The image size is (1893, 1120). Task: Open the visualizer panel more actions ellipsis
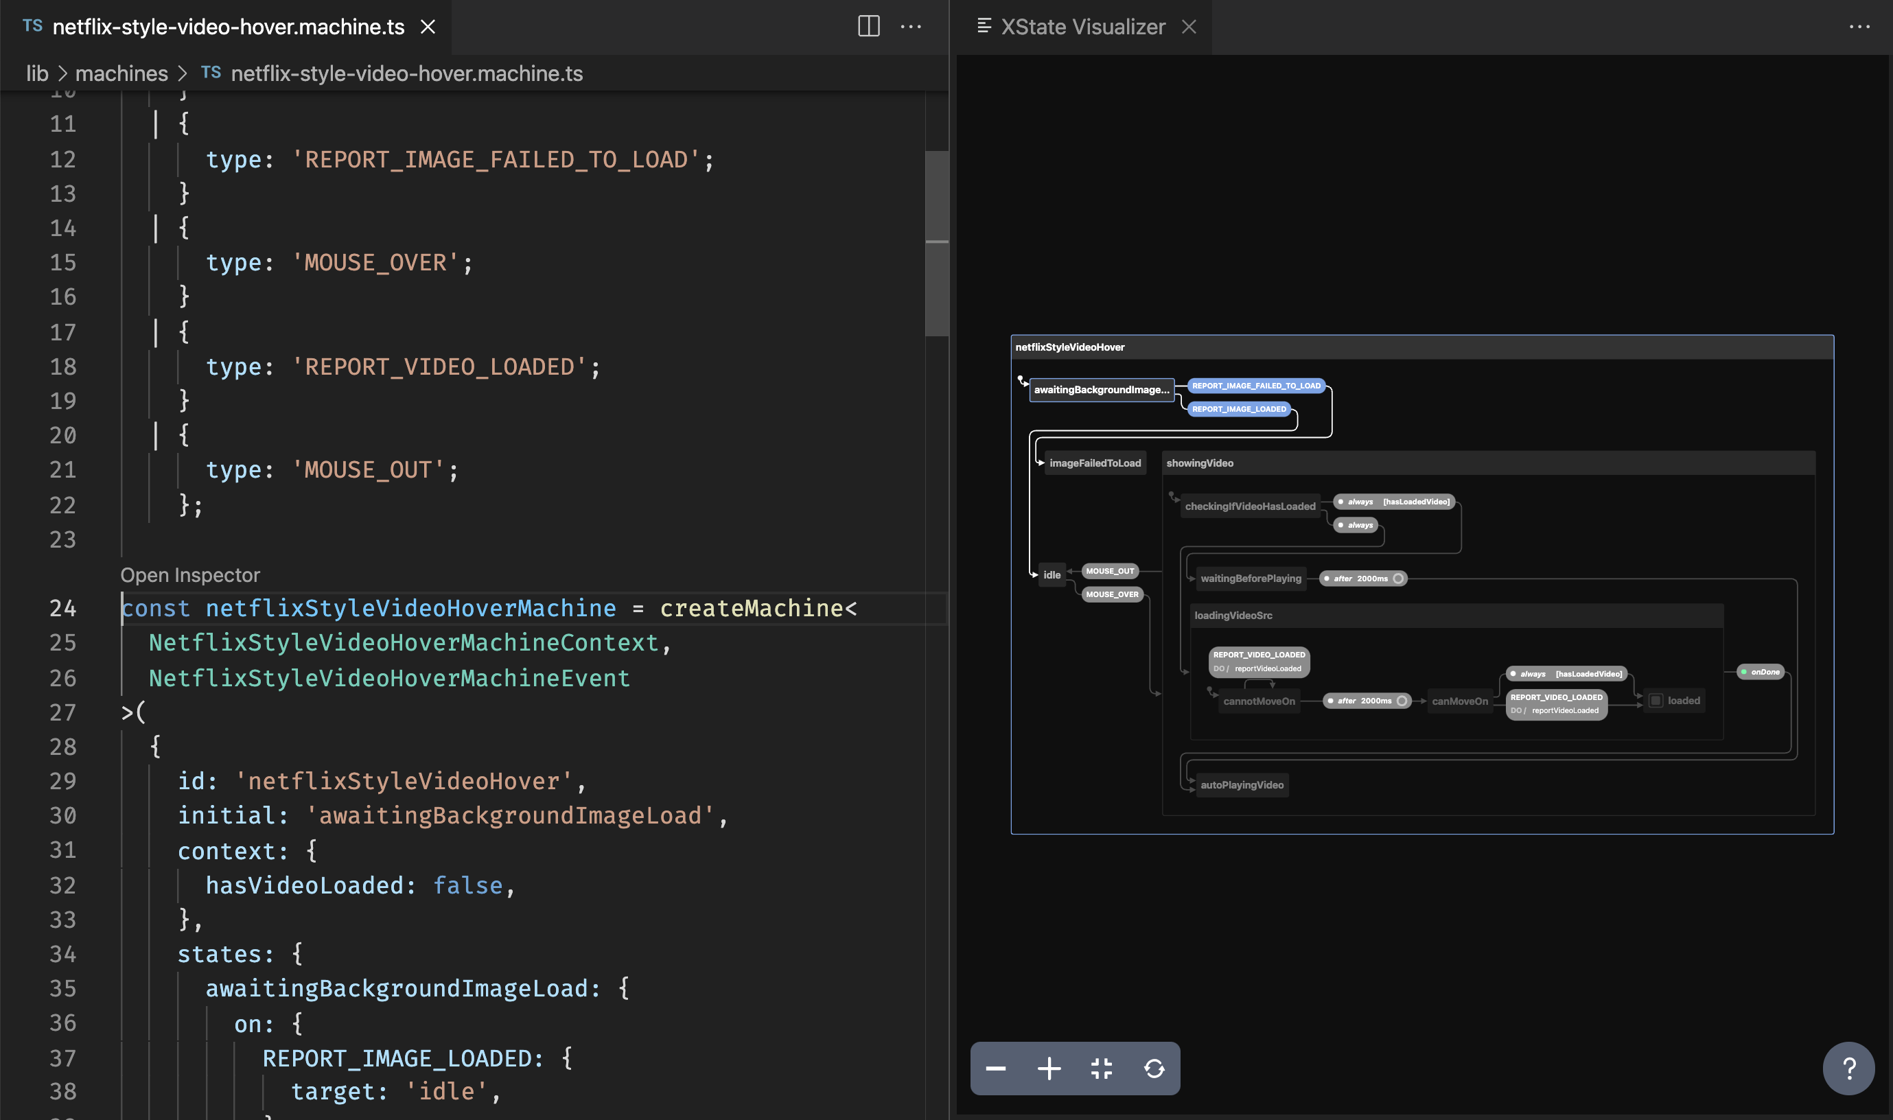(x=1859, y=26)
